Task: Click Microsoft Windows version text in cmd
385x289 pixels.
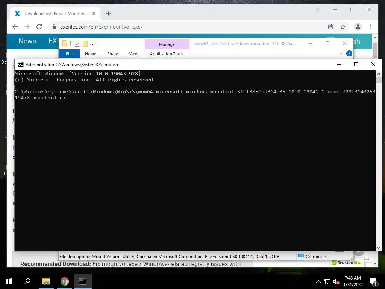Action: 77,73
